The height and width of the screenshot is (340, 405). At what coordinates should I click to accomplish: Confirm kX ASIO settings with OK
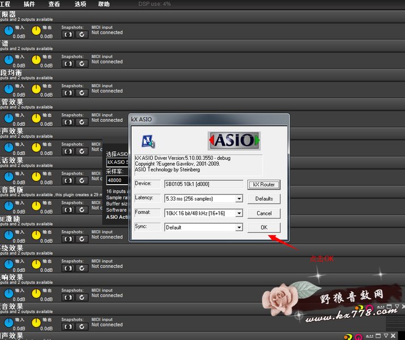point(264,227)
